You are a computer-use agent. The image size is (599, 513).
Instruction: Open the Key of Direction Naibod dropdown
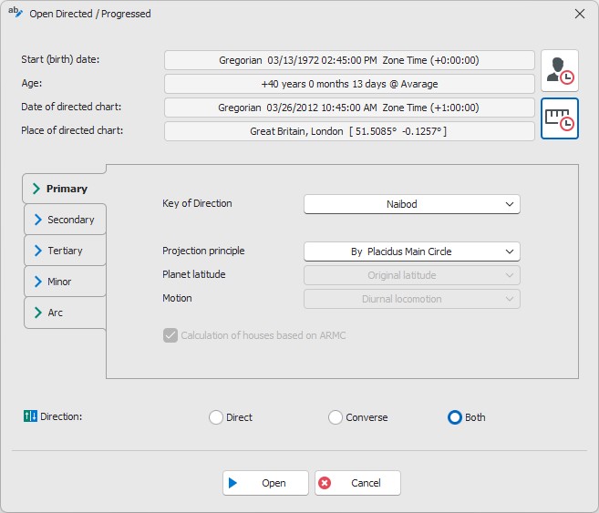click(x=412, y=204)
